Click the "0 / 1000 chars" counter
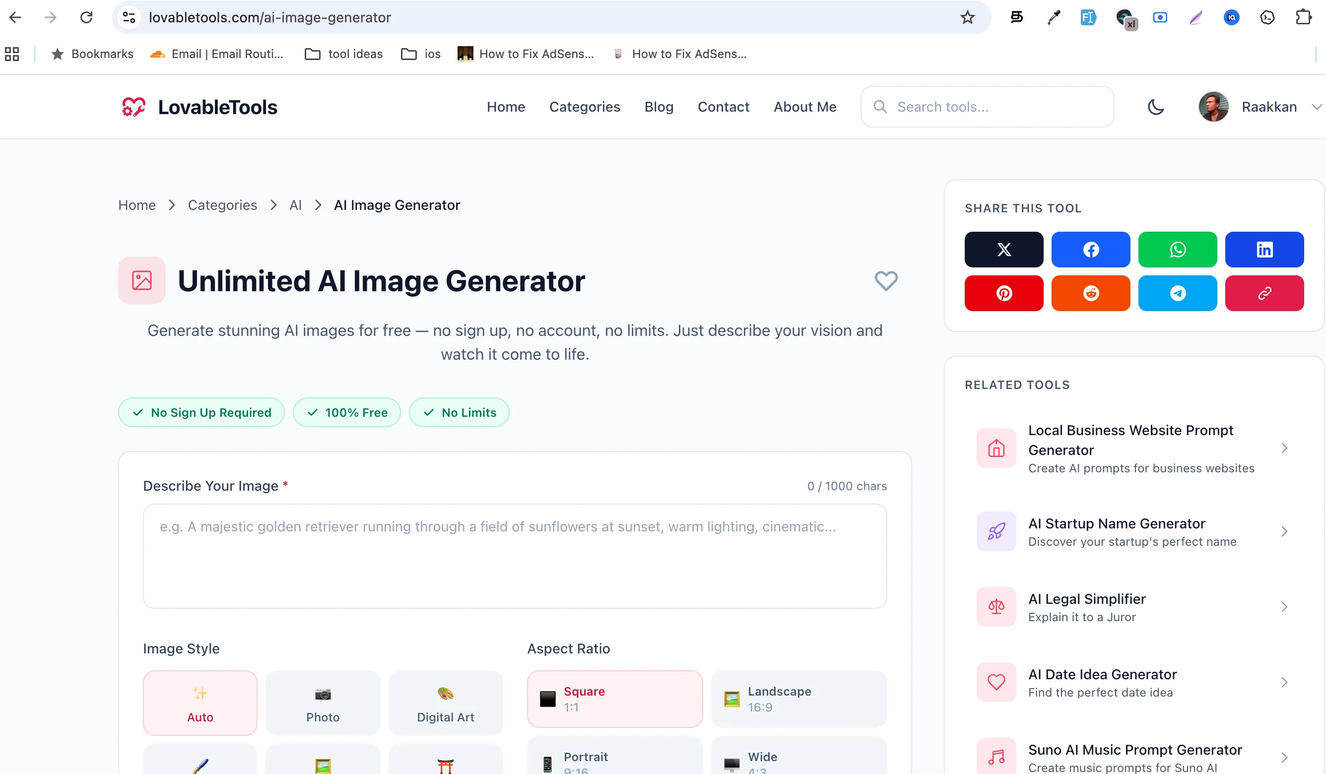1326x774 pixels. coord(847,486)
